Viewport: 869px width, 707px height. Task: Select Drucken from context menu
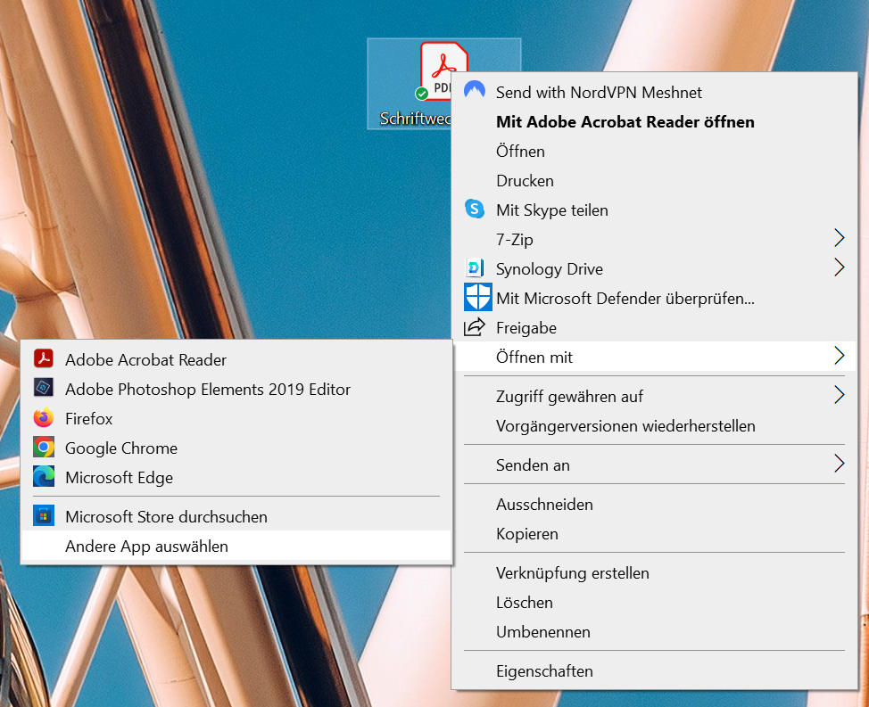525,180
